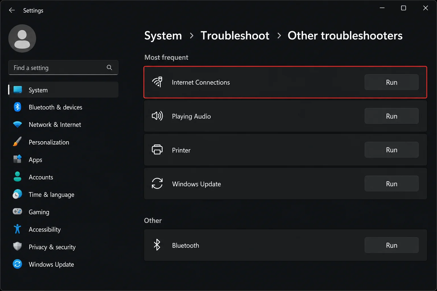This screenshot has height=291, width=437.
Task: Click the Privacy & security shield icon
Action: [17, 246]
